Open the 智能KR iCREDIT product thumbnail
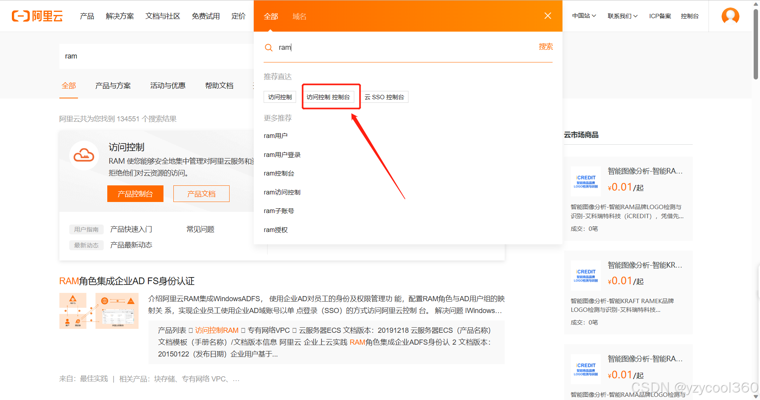Image resolution: width=760 pixels, height=400 pixels. click(586, 275)
